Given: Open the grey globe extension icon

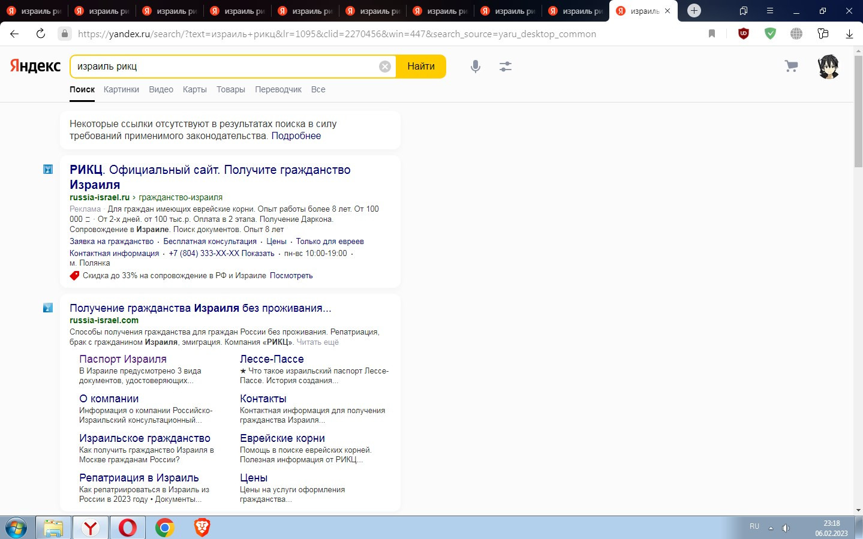Looking at the screenshot, I should [x=796, y=34].
